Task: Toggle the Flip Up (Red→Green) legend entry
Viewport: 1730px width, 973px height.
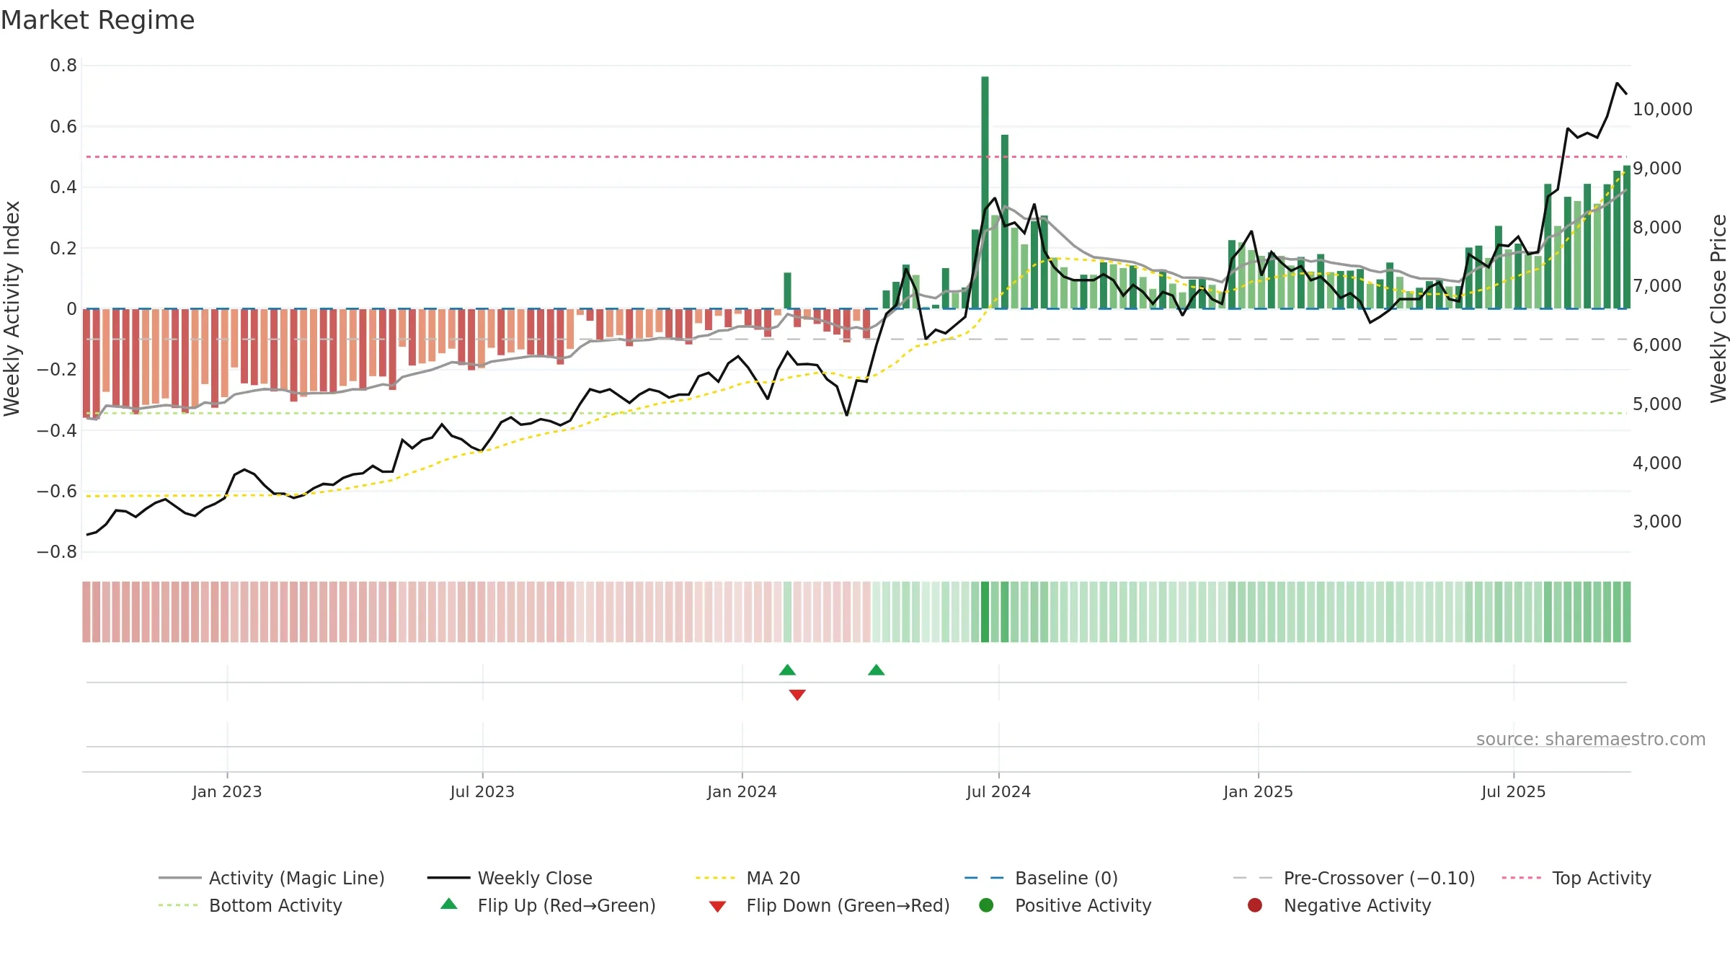Action: (548, 905)
